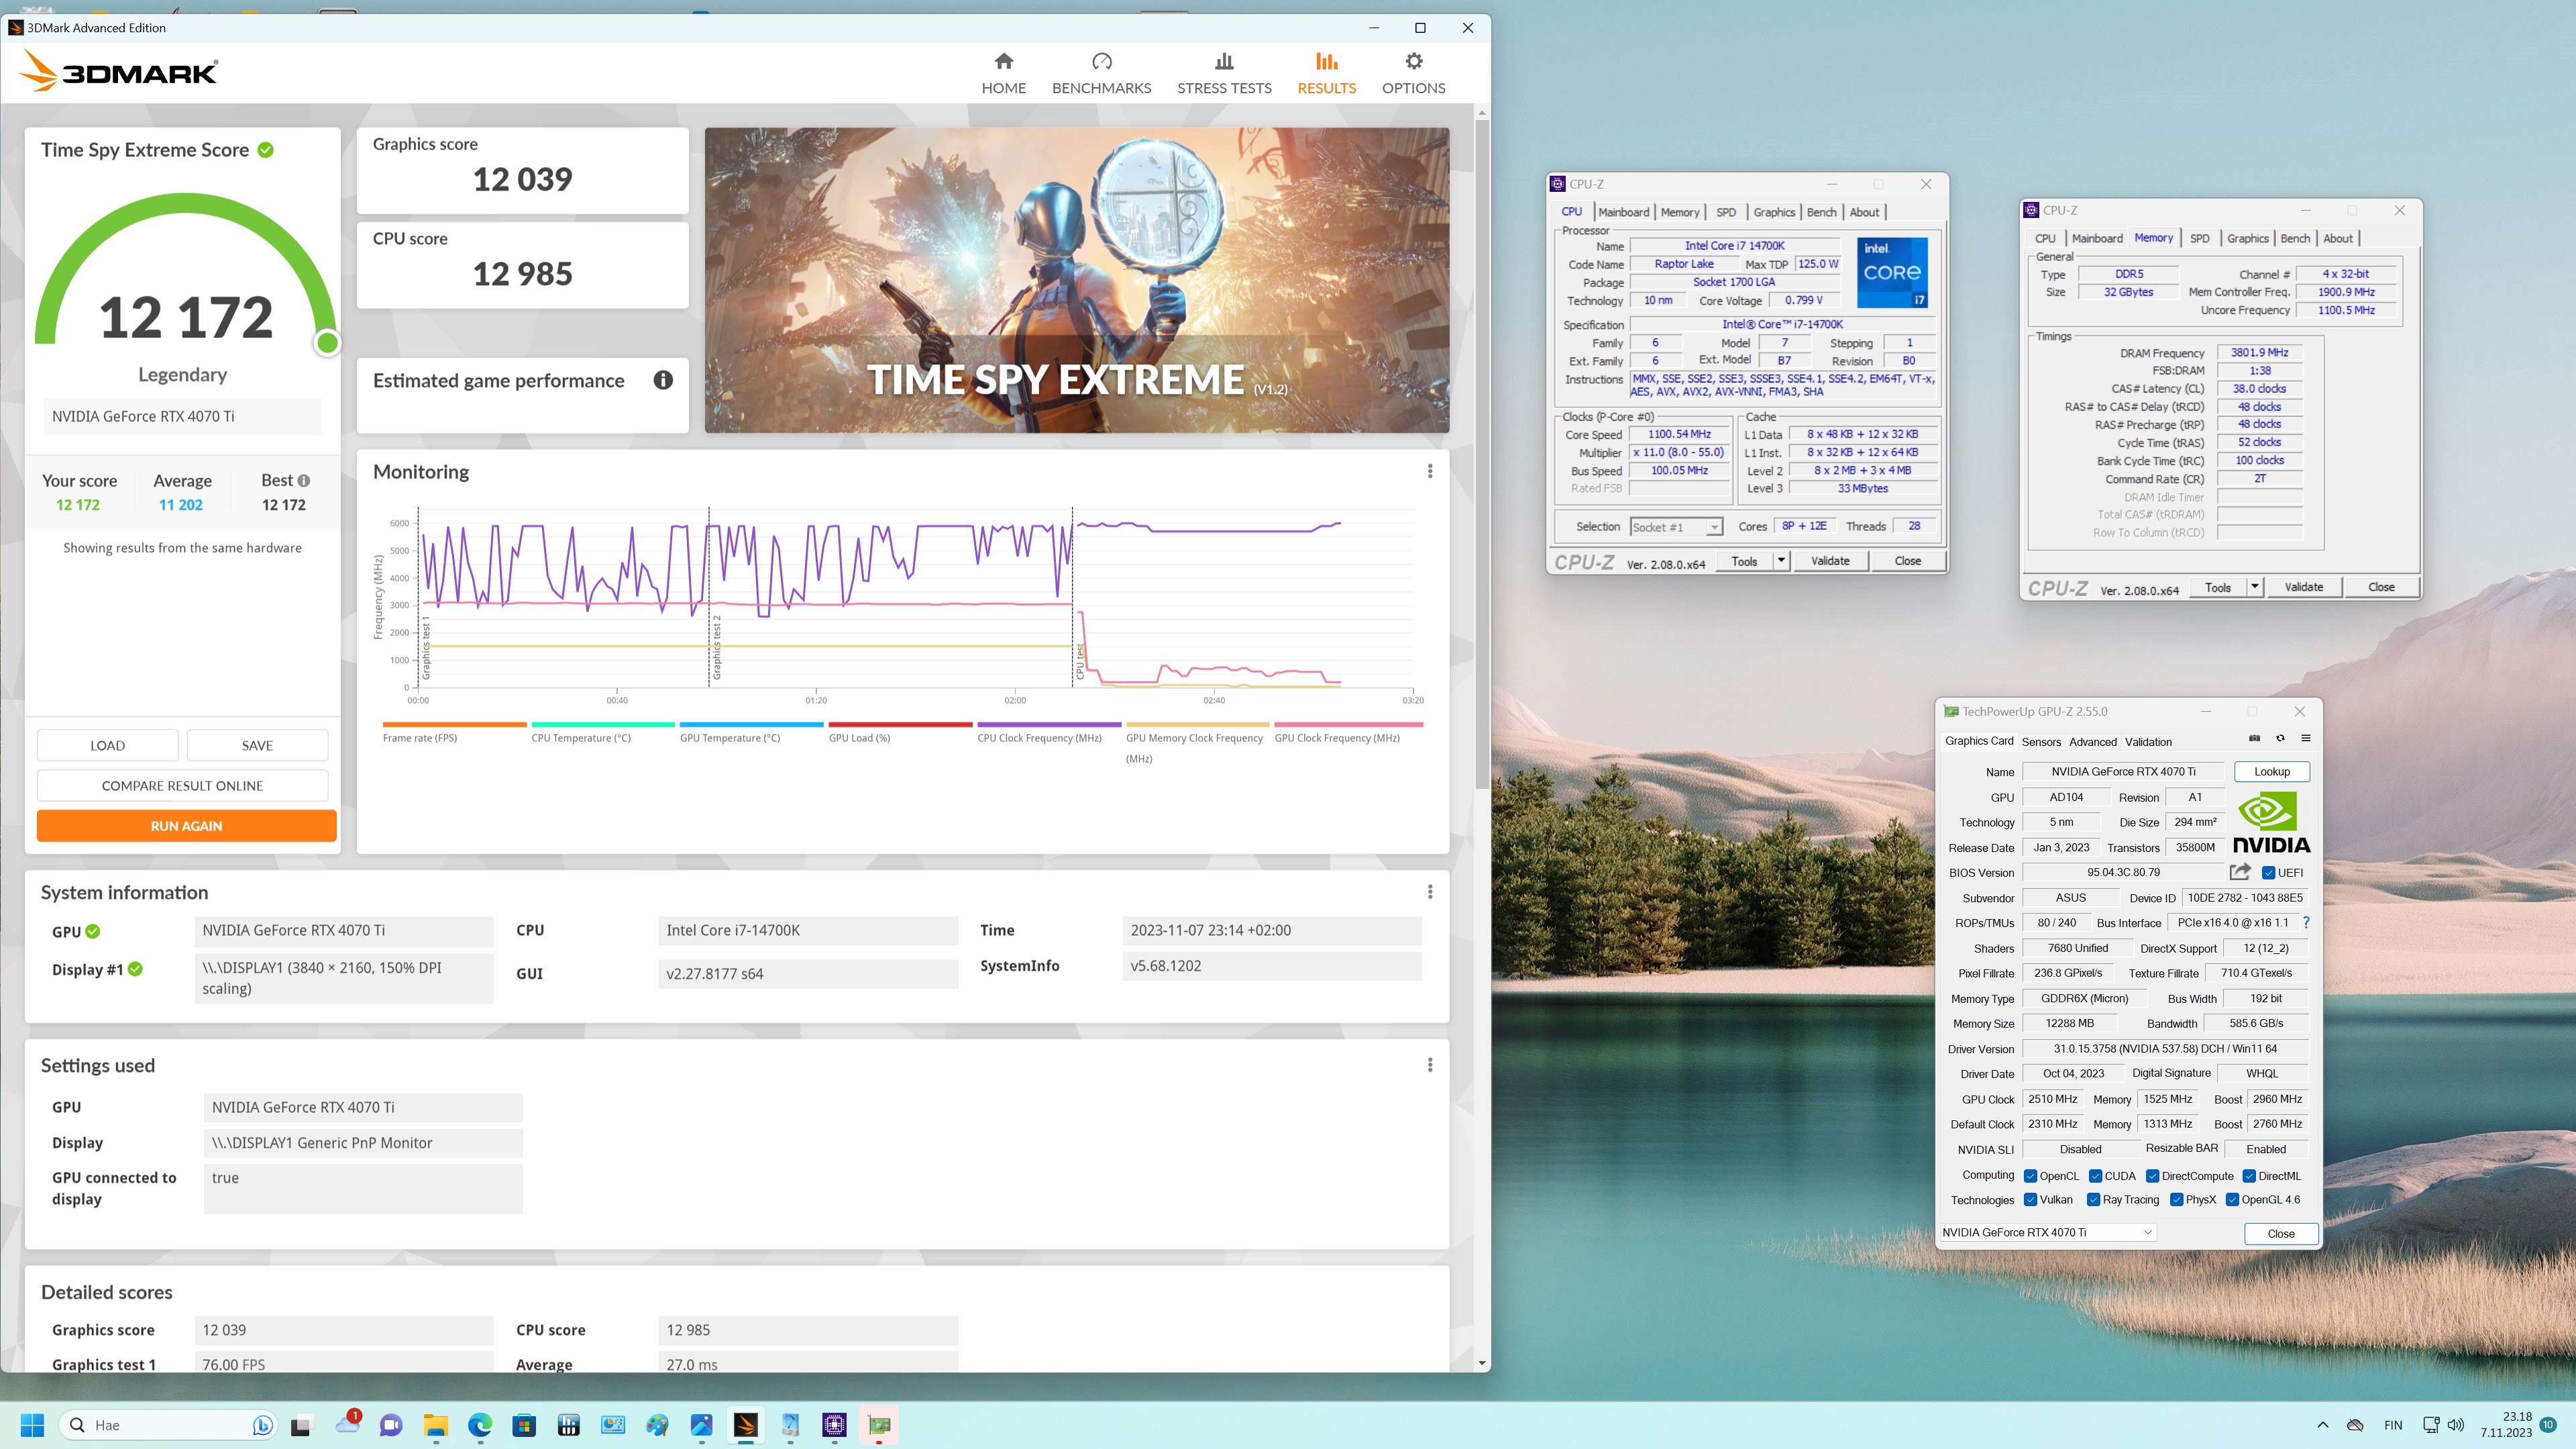
Task: Open the 3DMark OPTIONS gear
Action: pyautogui.click(x=1413, y=74)
